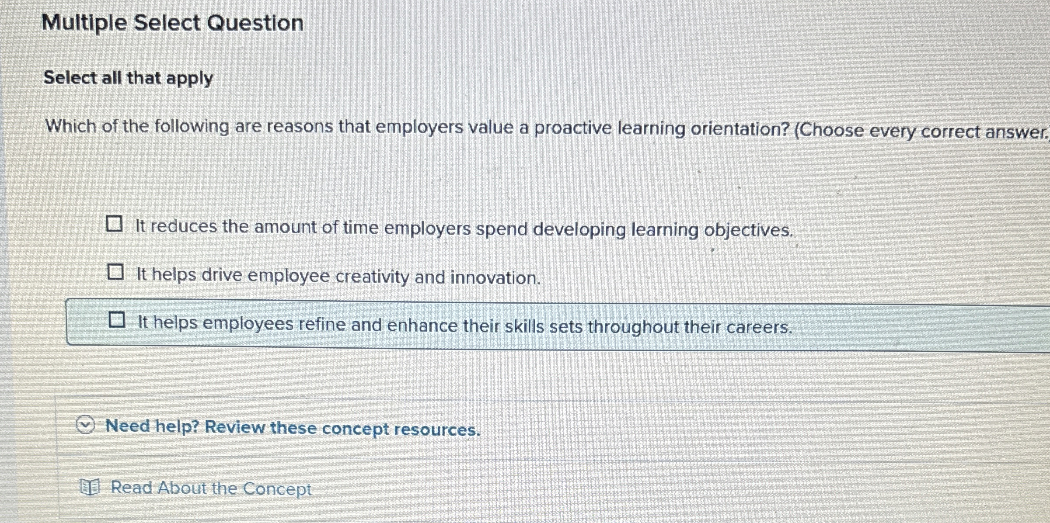Select the Multiple Select Question heading

173,23
